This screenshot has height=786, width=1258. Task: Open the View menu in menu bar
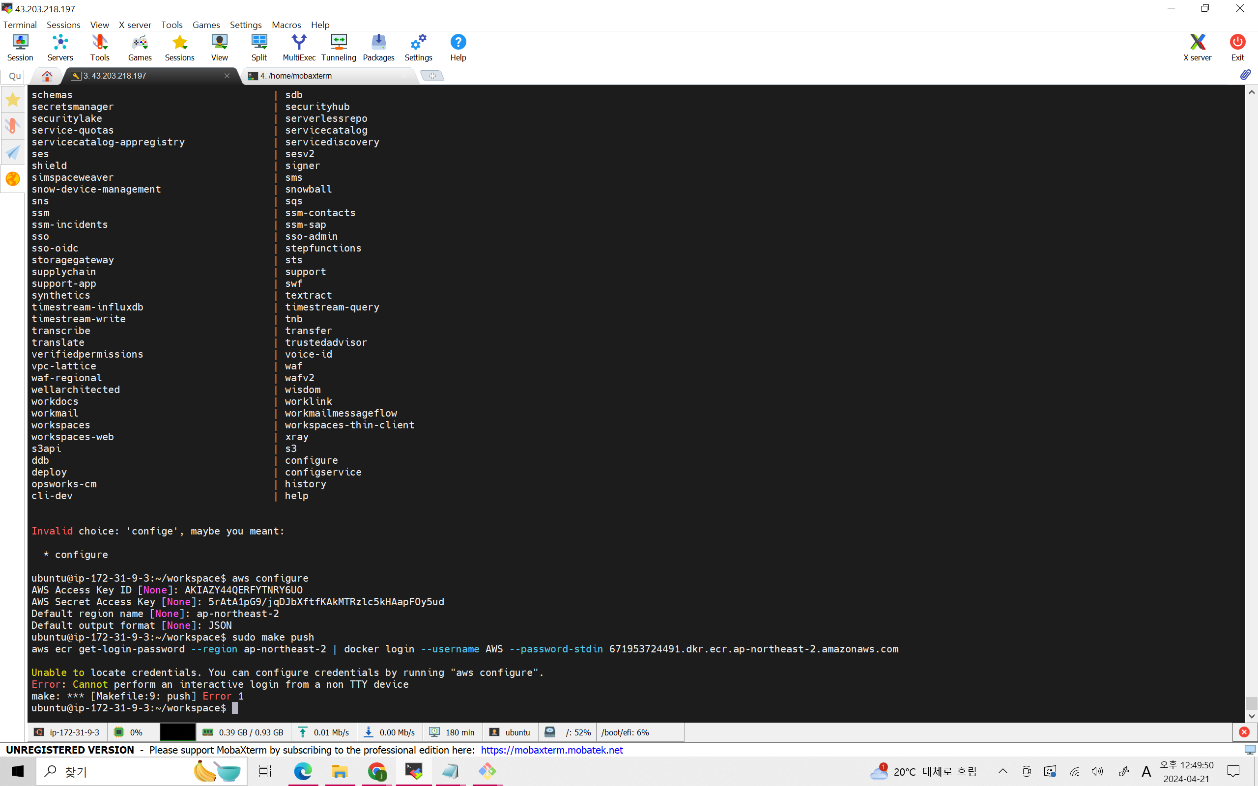(x=99, y=25)
